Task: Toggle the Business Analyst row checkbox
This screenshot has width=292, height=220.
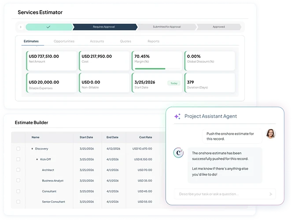Action: [18, 180]
